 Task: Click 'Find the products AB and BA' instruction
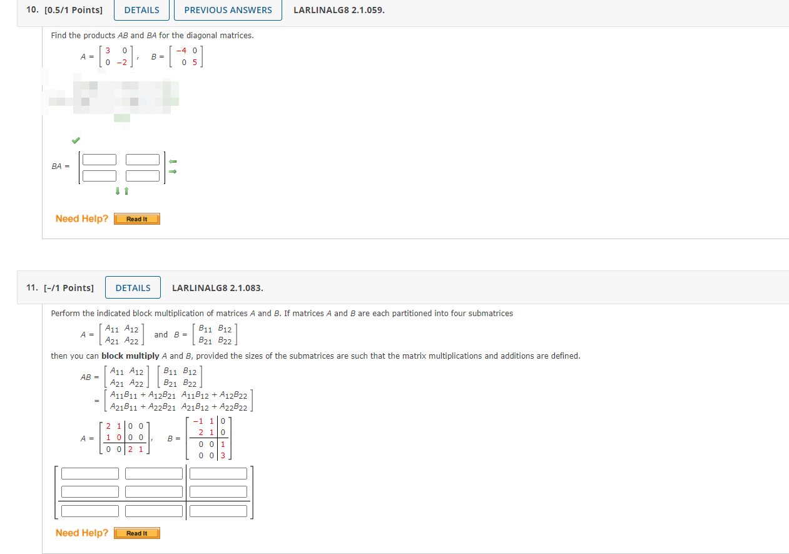pyautogui.click(x=152, y=36)
